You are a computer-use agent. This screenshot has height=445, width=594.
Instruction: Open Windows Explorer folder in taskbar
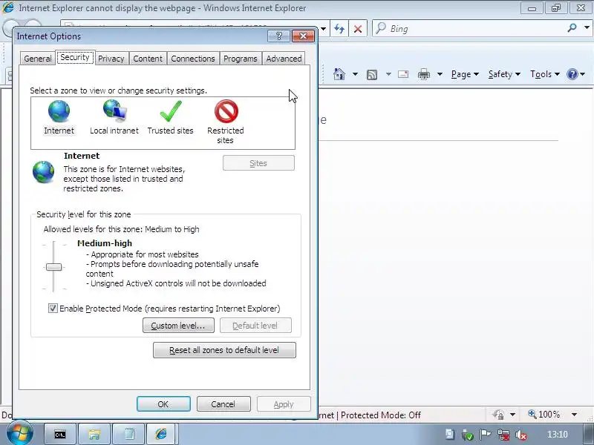click(x=94, y=435)
